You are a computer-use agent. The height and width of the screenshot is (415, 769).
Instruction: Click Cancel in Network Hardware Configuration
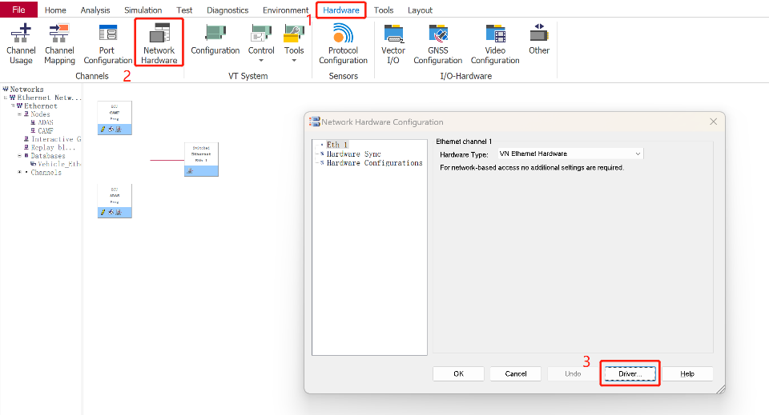[x=515, y=374]
